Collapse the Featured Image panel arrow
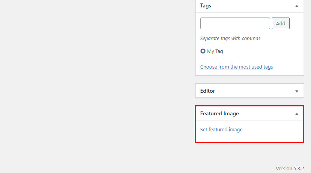Viewport: 311px width, 173px height. point(297,114)
